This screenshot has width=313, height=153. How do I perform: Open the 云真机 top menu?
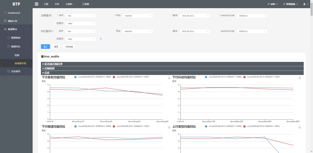pyautogui.click(x=70, y=4)
